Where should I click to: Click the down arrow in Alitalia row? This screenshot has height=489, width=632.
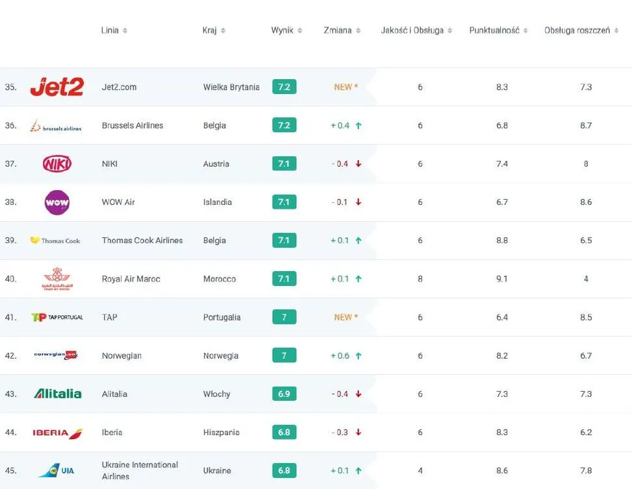point(359,394)
